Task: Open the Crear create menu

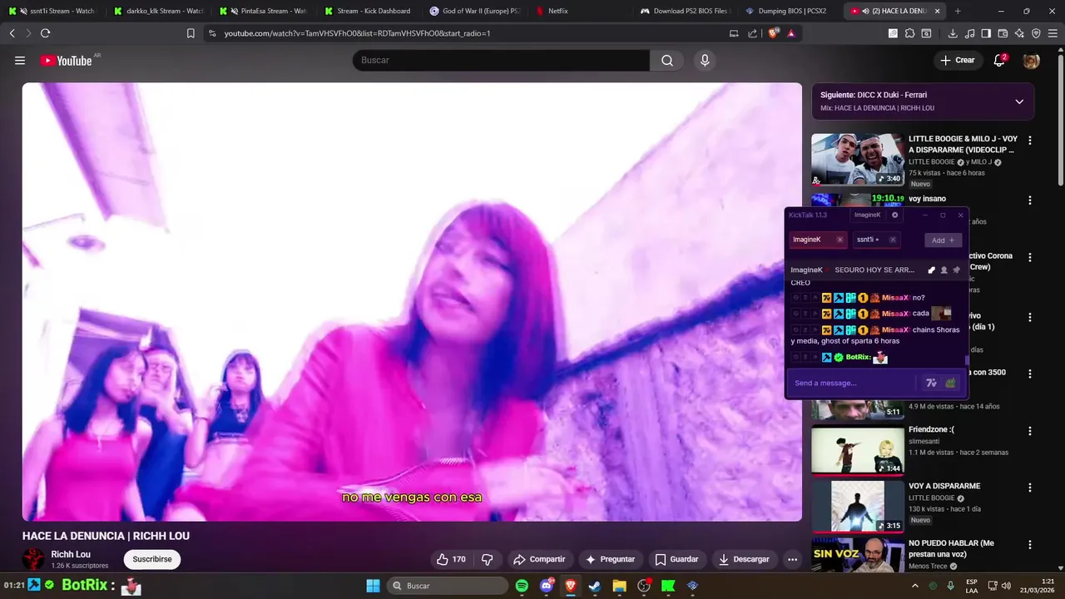Action: (957, 60)
